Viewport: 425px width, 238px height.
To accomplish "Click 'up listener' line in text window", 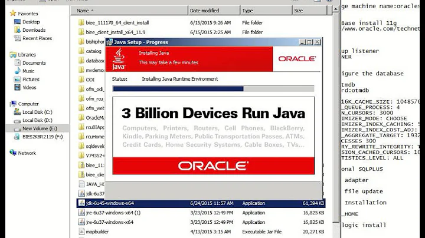I will coord(360,51).
